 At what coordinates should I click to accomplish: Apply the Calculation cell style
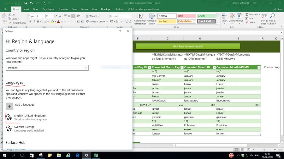click(186, 21)
